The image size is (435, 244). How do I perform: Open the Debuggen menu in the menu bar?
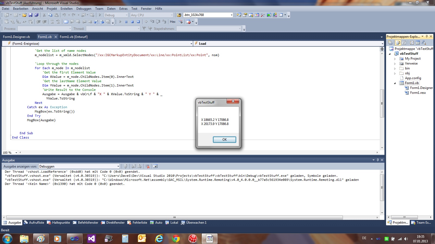pyautogui.click(x=84, y=9)
